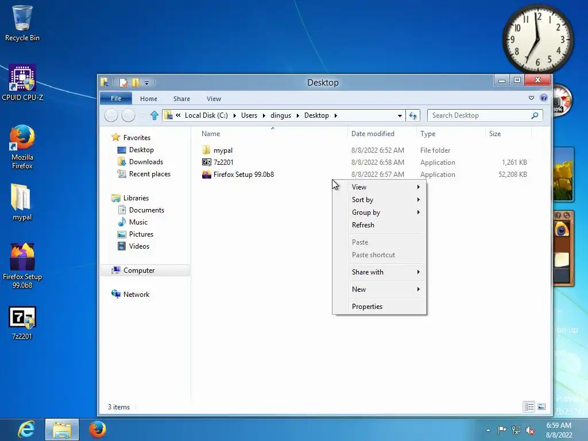Click the File Explorer taskbar button
The width and height of the screenshot is (588, 441).
tap(62, 430)
